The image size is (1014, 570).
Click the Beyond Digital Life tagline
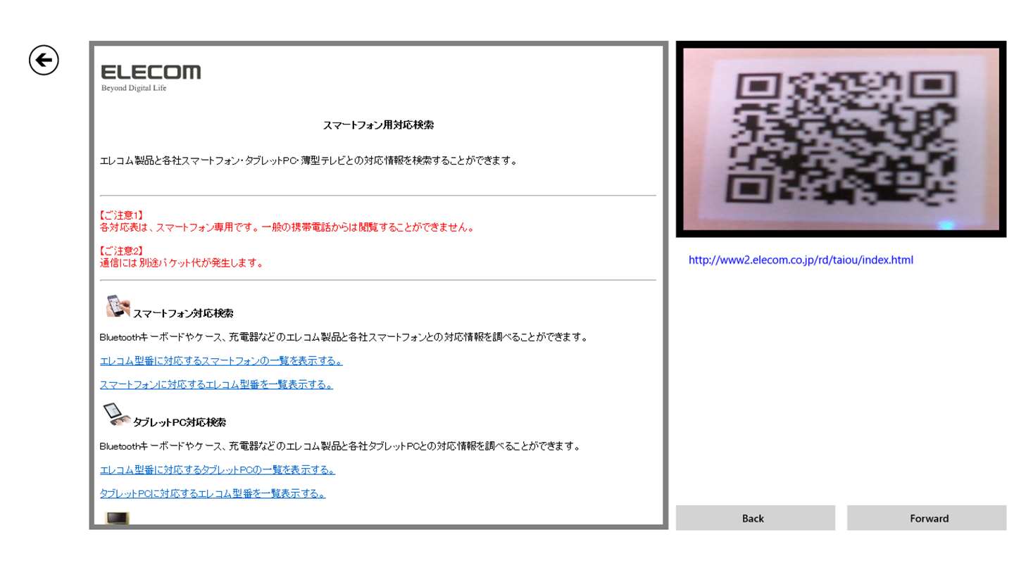(x=134, y=88)
